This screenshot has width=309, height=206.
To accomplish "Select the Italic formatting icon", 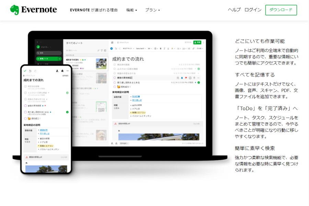I will click(164, 48).
